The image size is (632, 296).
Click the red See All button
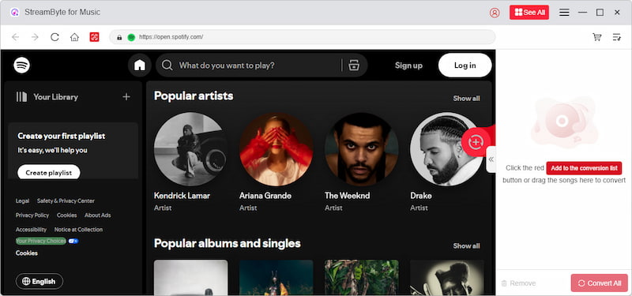pos(529,13)
